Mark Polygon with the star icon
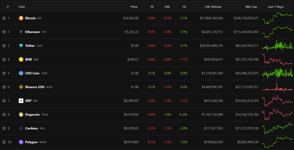This screenshot has height=150, width=294. [4, 142]
